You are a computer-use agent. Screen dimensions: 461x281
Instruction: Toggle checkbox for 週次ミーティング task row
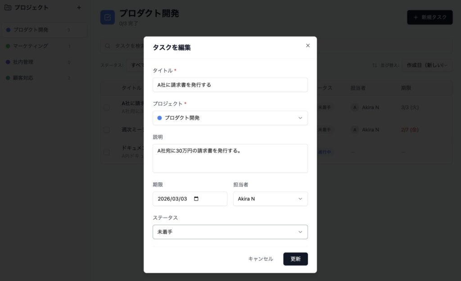click(x=107, y=130)
